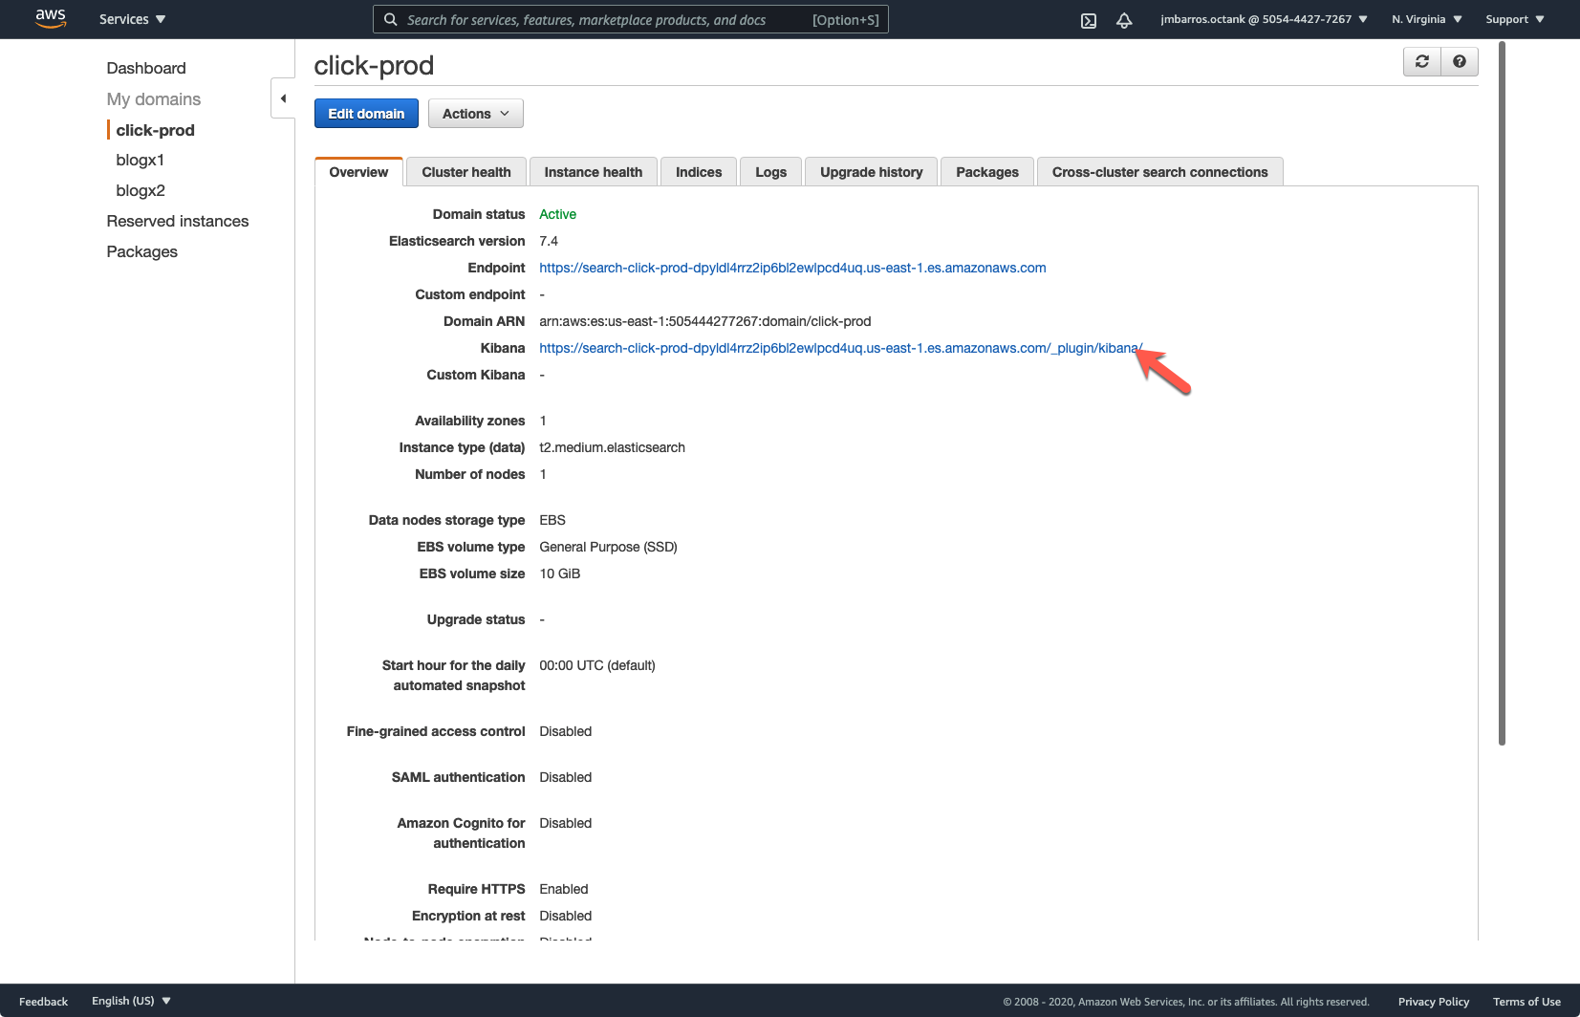Click the click-prod page heading
Viewport: 1580px width, 1017px height.
click(374, 65)
